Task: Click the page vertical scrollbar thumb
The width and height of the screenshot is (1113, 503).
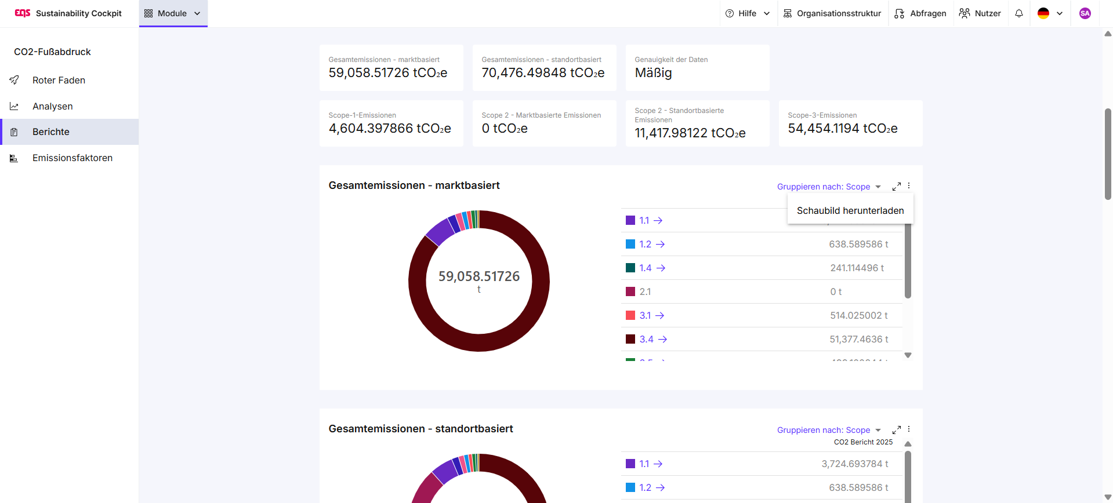Action: (x=1108, y=154)
